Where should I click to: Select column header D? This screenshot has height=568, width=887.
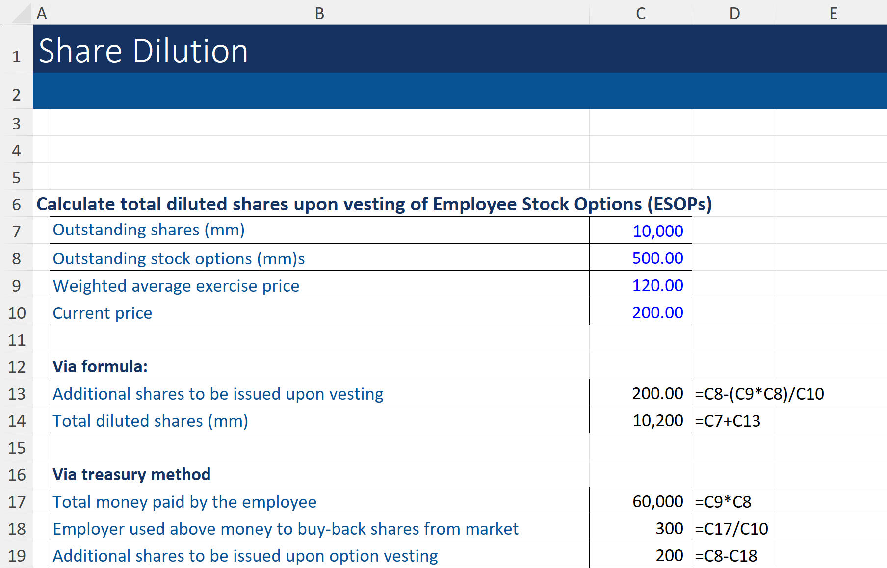click(x=733, y=13)
